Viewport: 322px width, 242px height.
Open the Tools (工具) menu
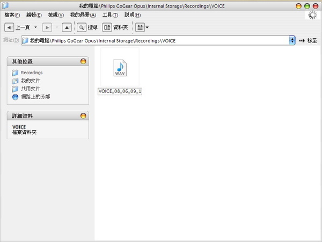click(110, 15)
